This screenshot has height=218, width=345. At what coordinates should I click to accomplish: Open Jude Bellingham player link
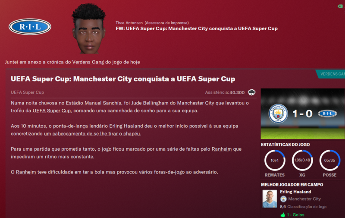tap(150, 103)
